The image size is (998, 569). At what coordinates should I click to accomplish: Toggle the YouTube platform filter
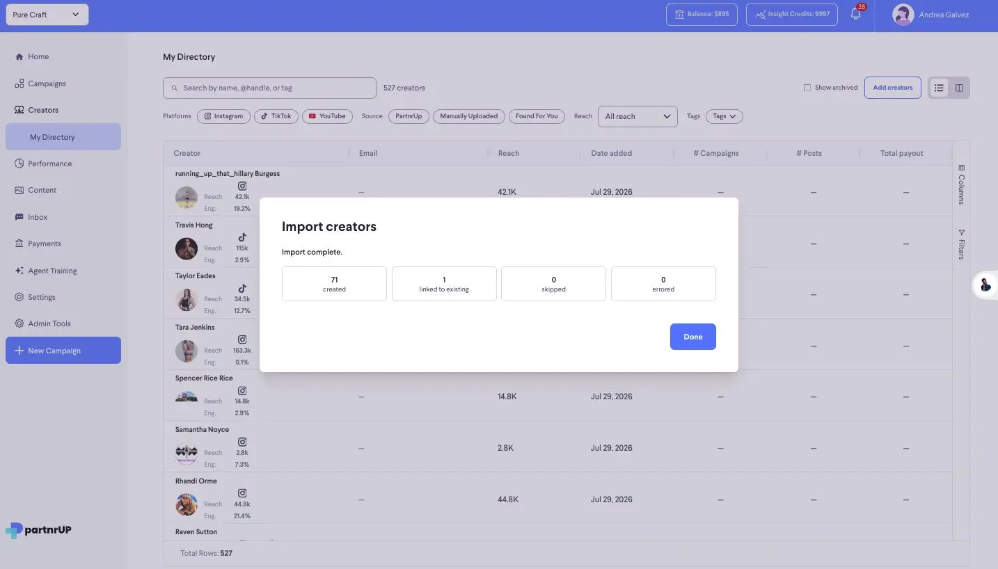point(327,116)
